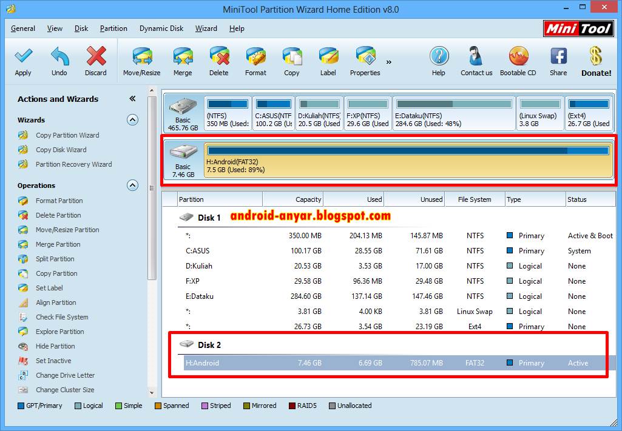The height and width of the screenshot is (431, 622).
Task: Select the D:Kuliah partition block in disk map
Action: pos(319,113)
